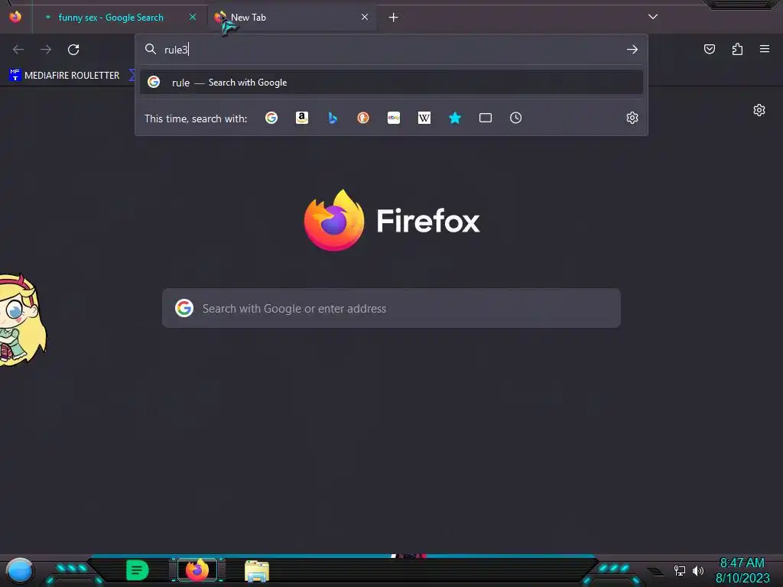Open the green notes app in taskbar
Viewport: 783px width, 587px height.
click(138, 570)
